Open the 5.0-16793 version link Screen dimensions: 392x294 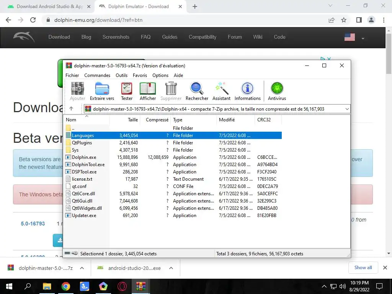tap(33, 224)
